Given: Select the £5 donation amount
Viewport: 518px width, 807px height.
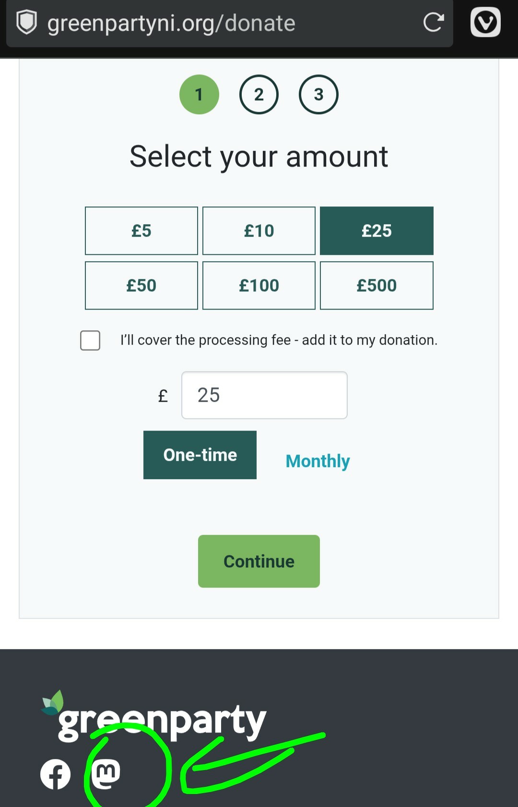Looking at the screenshot, I should coord(141,231).
